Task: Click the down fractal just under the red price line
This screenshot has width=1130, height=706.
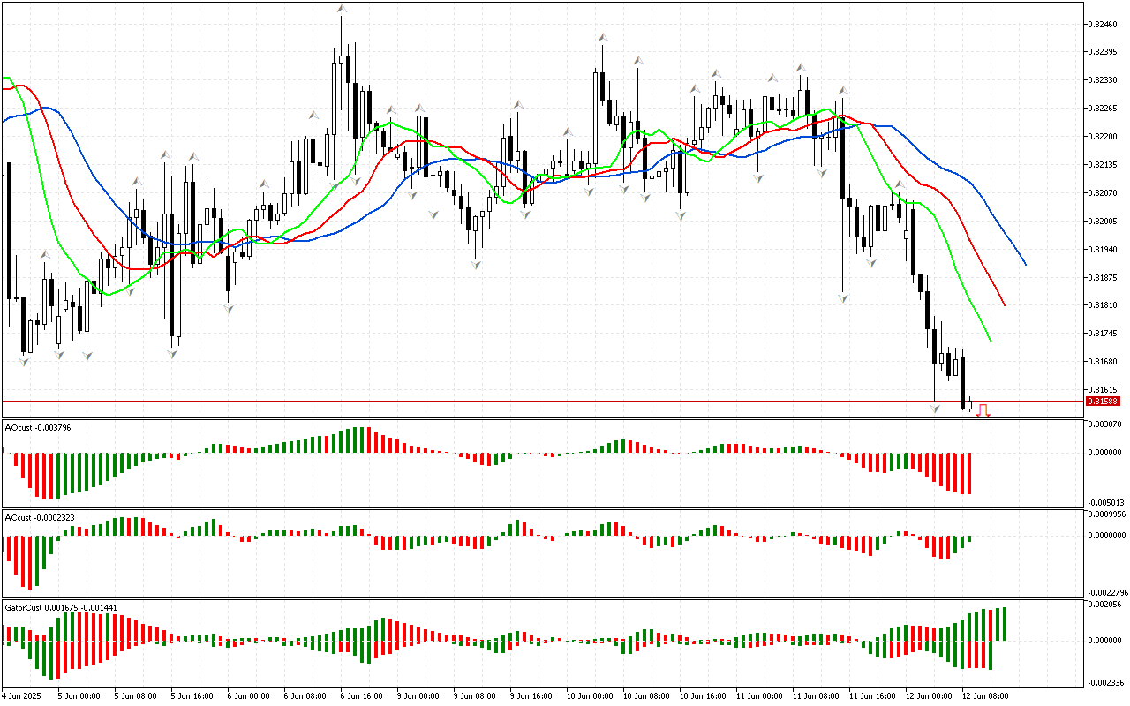Action: 934,409
